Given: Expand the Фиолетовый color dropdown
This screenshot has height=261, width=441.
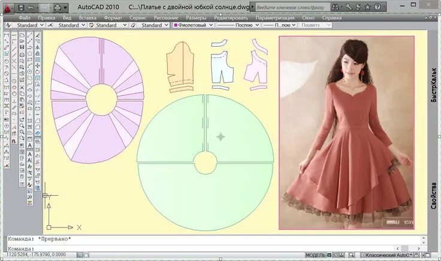Looking at the screenshot, I should [210, 26].
